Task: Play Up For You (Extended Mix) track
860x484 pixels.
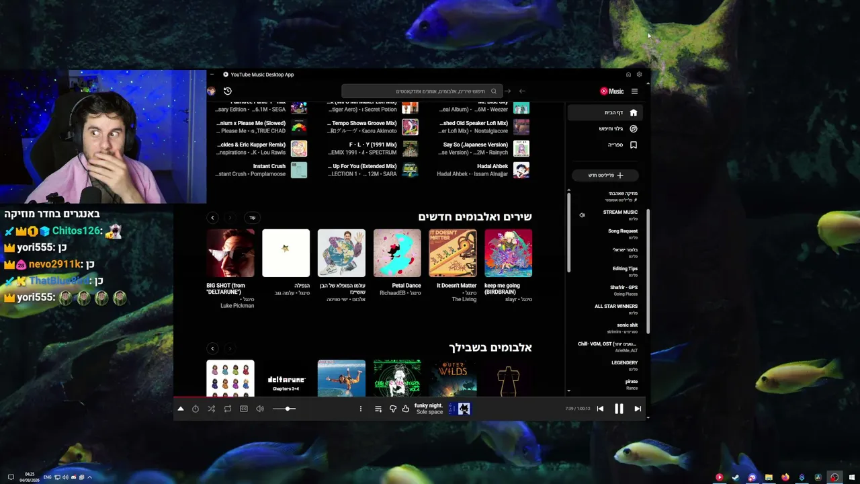Action: (x=373, y=170)
